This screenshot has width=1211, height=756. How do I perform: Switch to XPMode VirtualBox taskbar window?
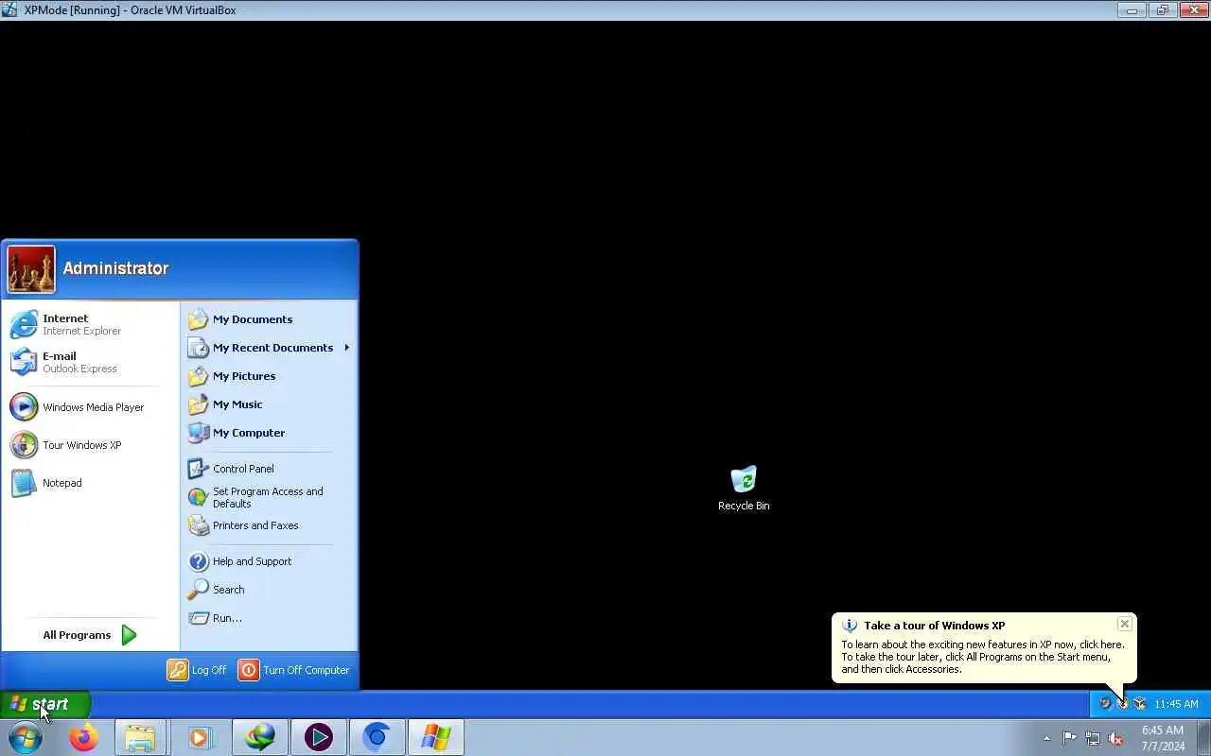435,737
